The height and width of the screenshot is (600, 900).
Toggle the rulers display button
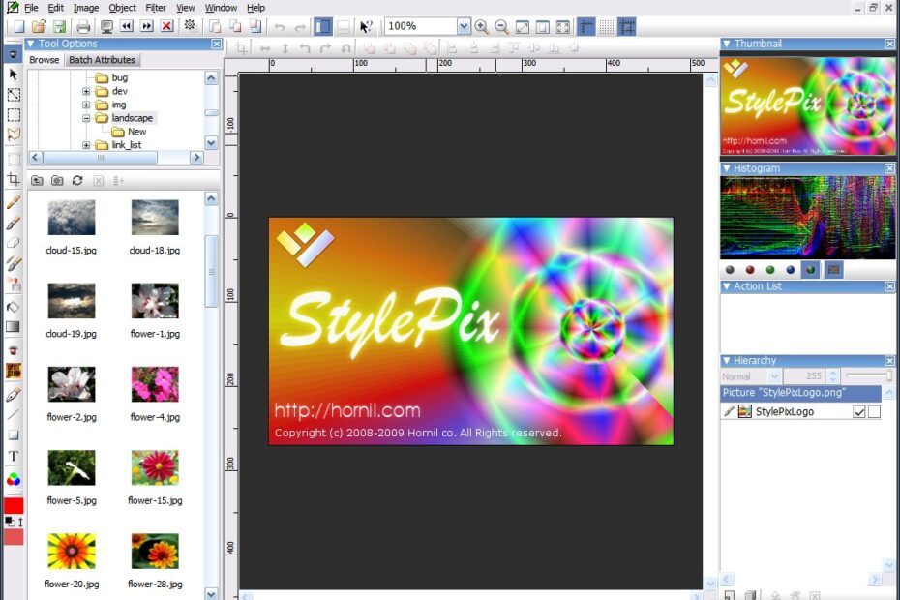tap(586, 26)
